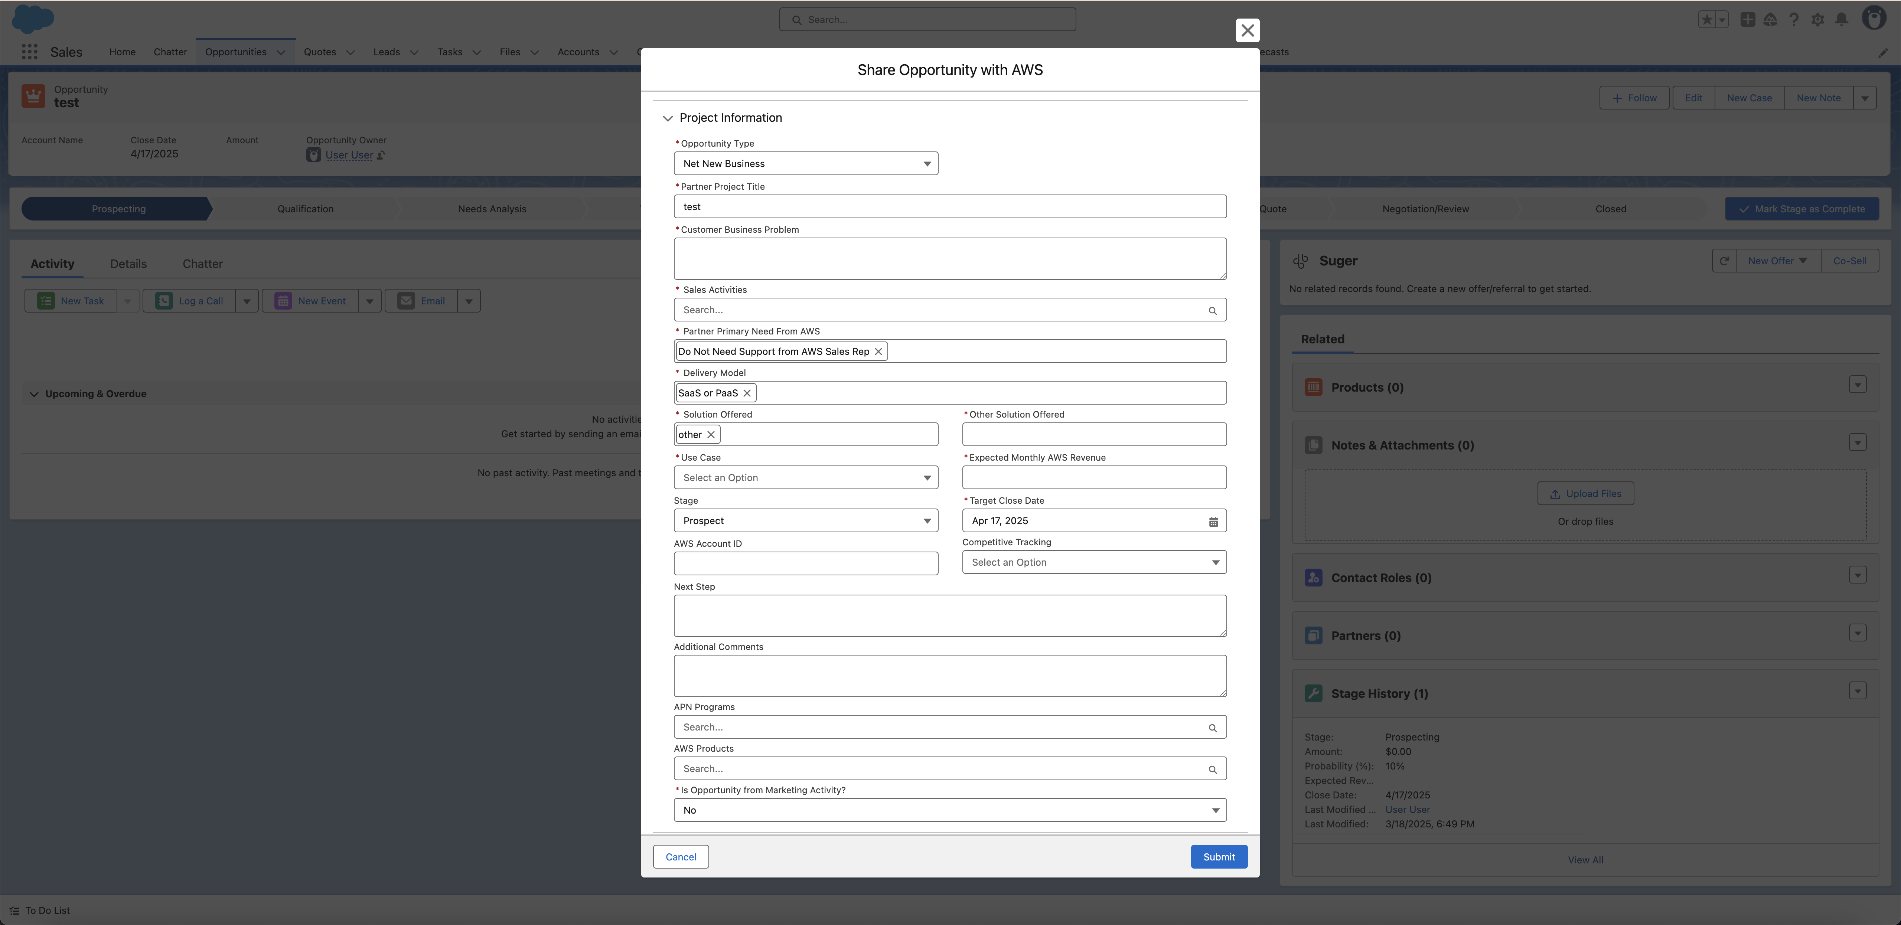Open the notifications bell icon

coord(1841,19)
